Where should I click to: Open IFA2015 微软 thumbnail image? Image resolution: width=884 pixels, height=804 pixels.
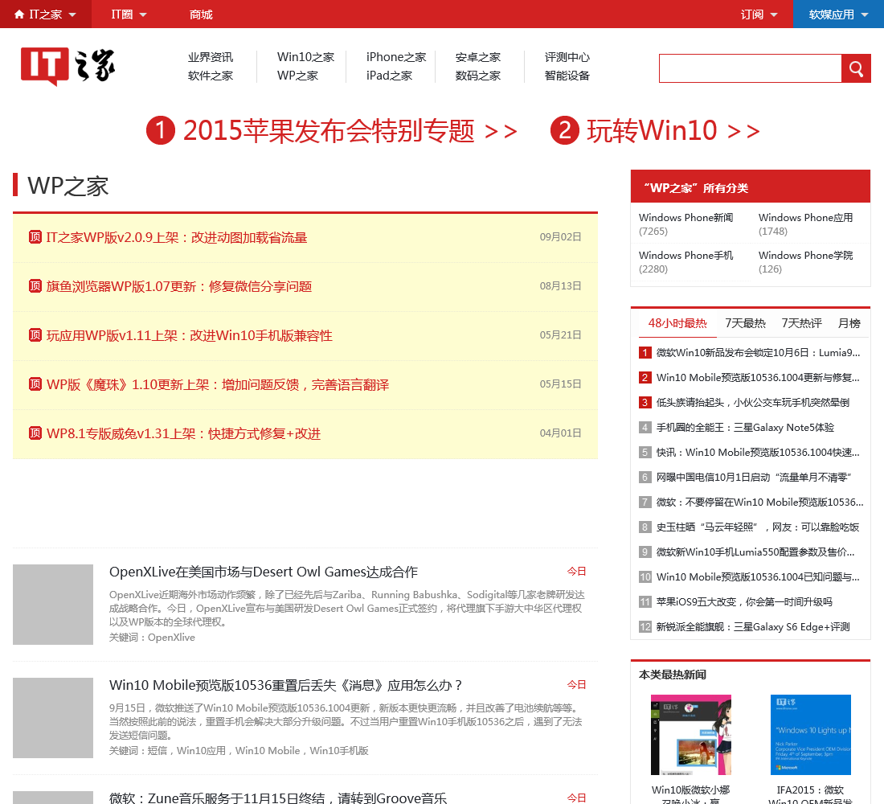click(811, 735)
